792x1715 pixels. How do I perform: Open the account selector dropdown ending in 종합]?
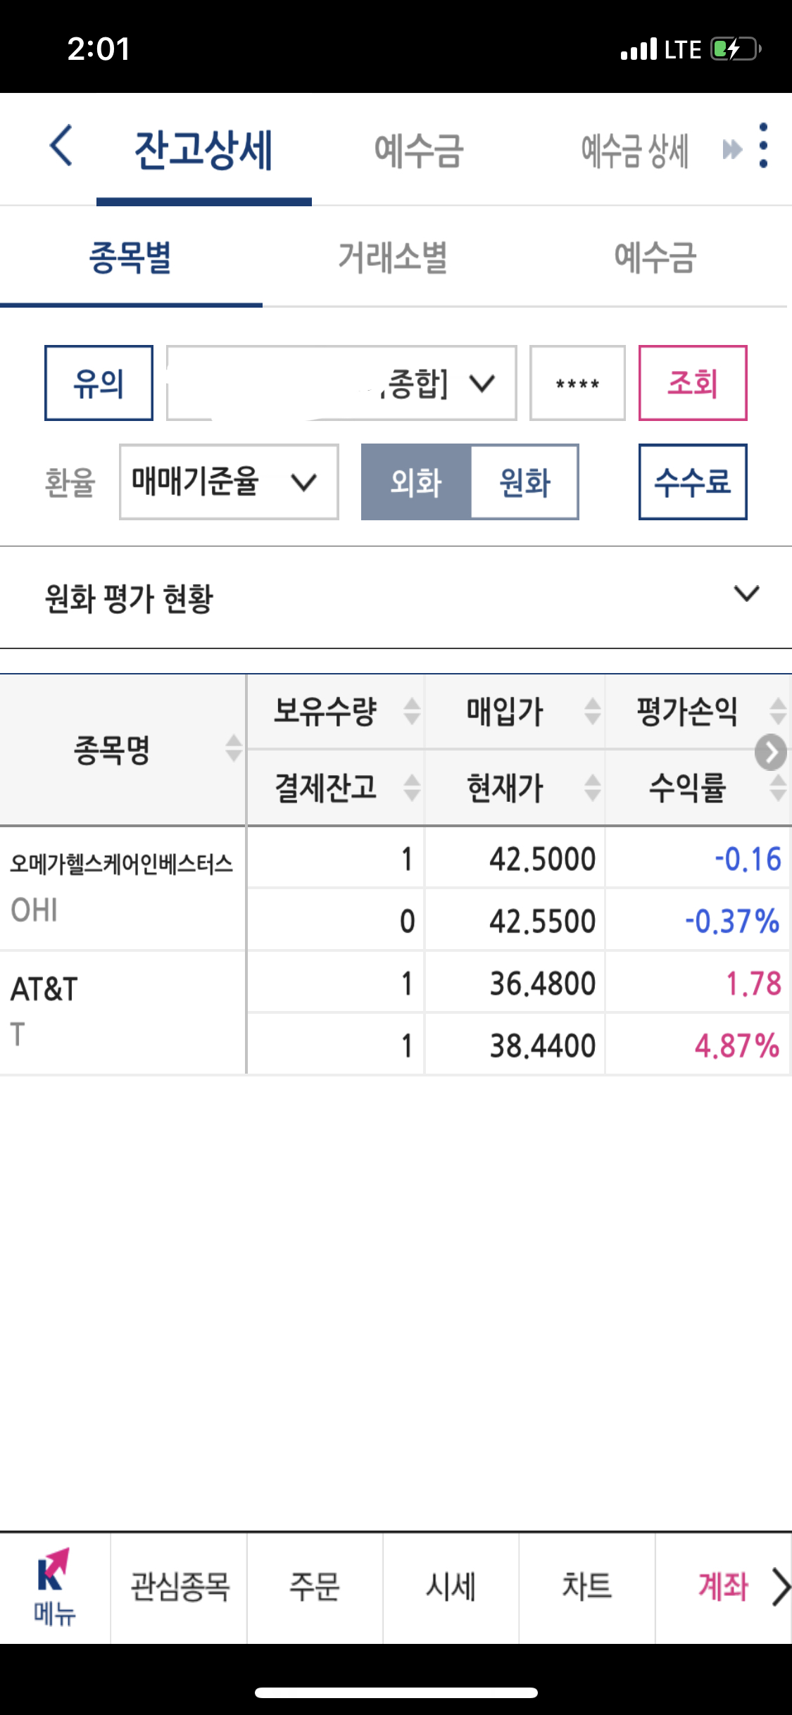coord(341,383)
